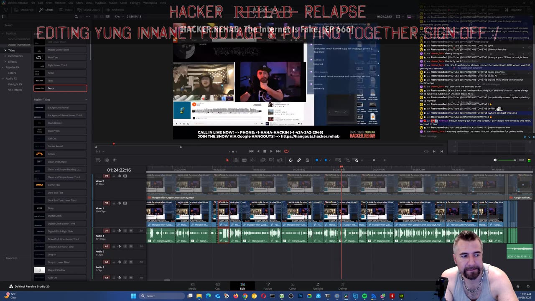Click the Windows taskbar Search box

(162, 296)
